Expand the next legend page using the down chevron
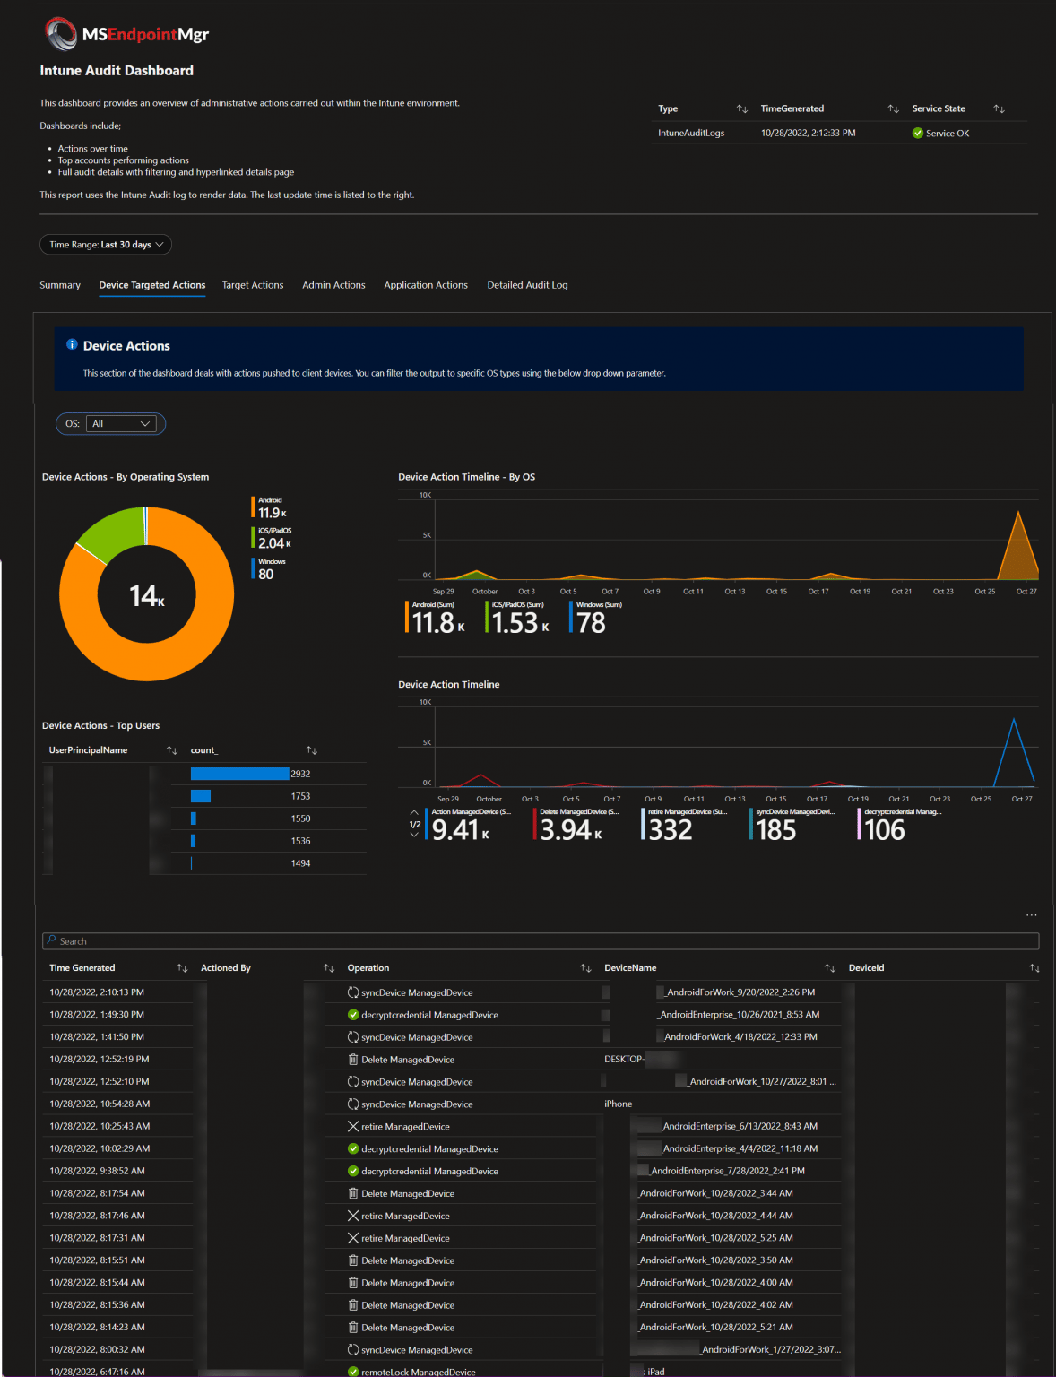Viewport: 1056px width, 1377px height. [413, 833]
